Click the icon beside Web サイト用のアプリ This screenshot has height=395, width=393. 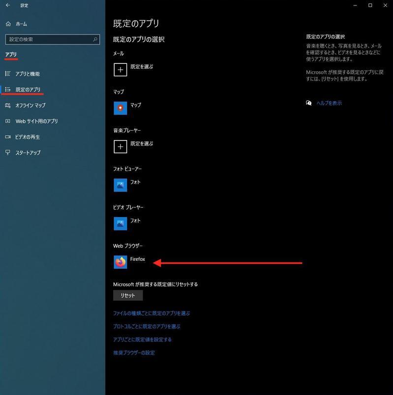(x=8, y=121)
